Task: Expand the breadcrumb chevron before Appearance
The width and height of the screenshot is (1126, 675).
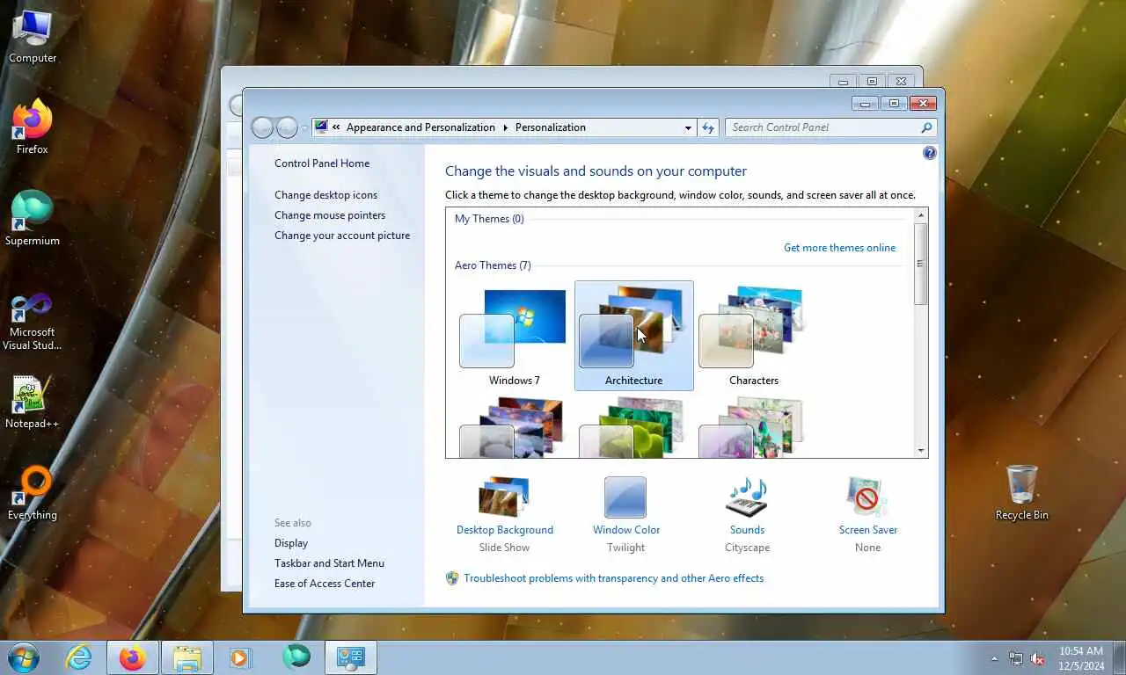Action: point(336,127)
